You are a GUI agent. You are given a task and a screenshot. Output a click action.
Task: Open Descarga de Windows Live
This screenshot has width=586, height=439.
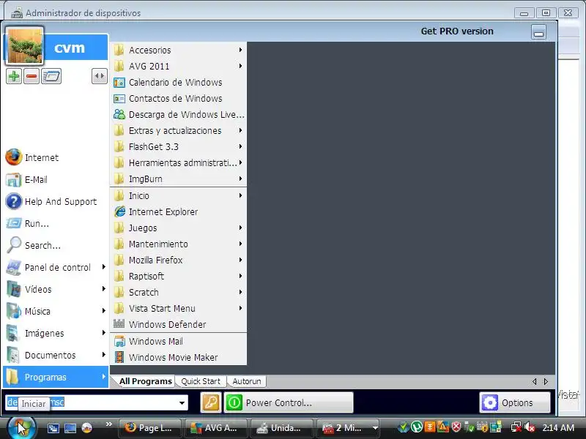[178, 115]
